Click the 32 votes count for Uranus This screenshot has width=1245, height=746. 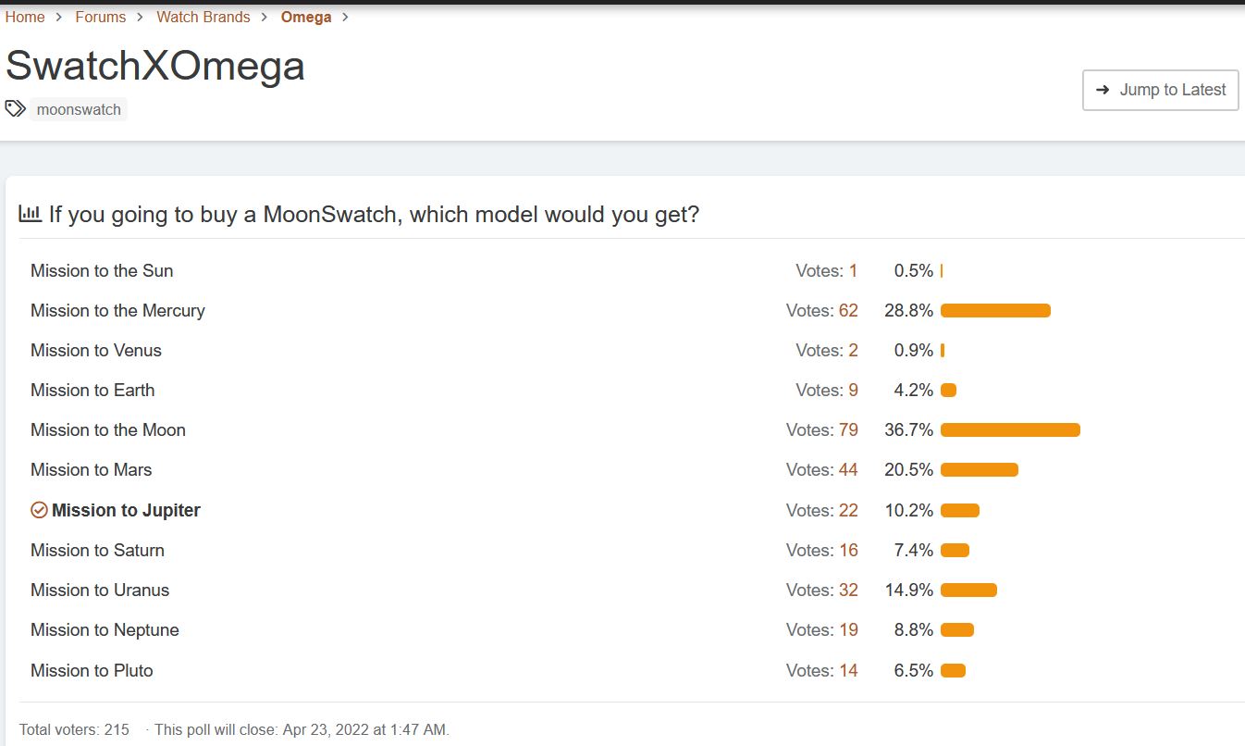point(848,590)
